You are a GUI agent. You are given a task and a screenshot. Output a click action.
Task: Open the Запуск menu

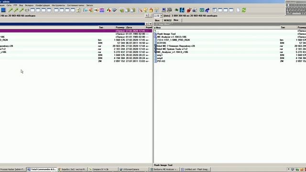pos(89,5)
